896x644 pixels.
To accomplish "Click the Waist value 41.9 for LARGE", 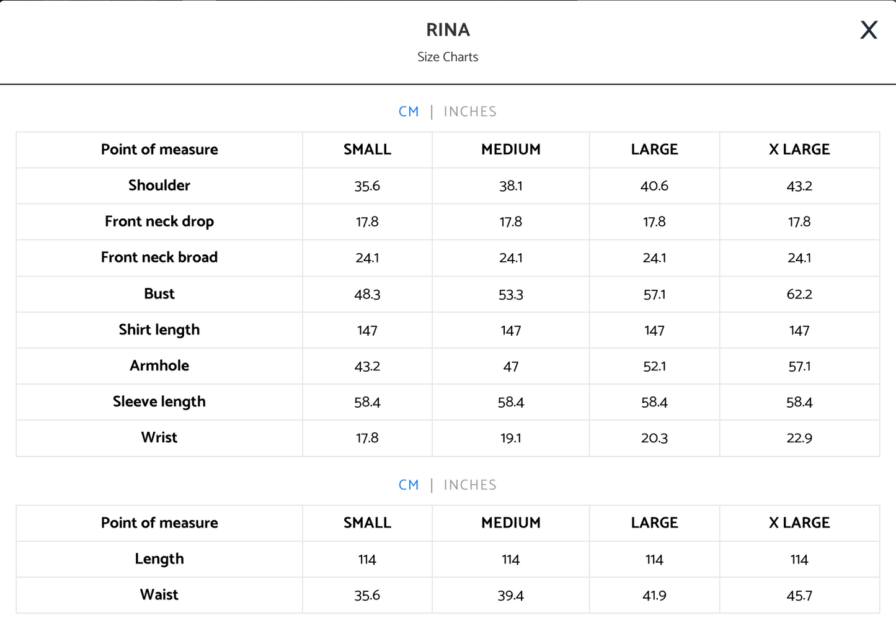I will (654, 596).
